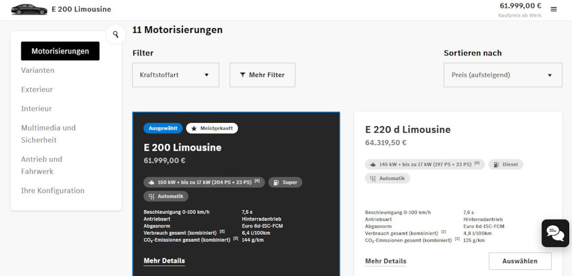Click the Automatik chip on E 200 card

[166, 196]
